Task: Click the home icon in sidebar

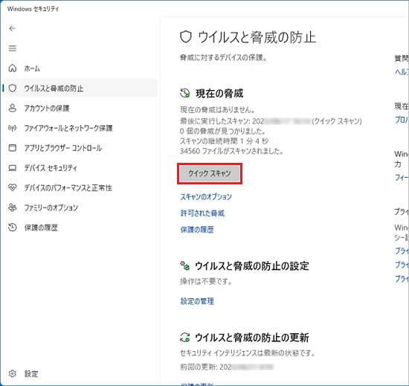Action: (x=12, y=68)
